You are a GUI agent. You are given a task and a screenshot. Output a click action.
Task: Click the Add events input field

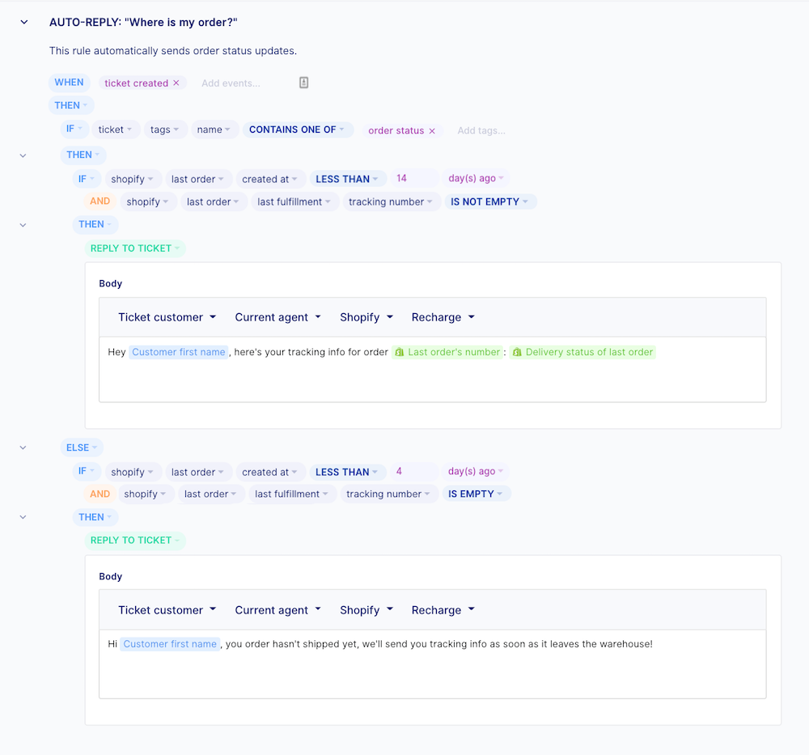point(231,83)
